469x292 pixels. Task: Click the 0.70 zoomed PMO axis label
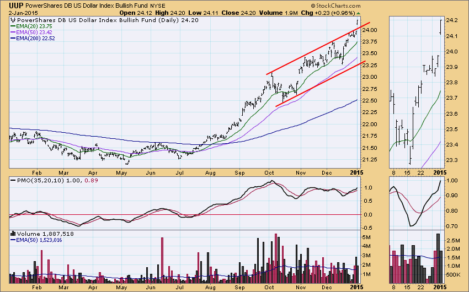tap(451, 226)
